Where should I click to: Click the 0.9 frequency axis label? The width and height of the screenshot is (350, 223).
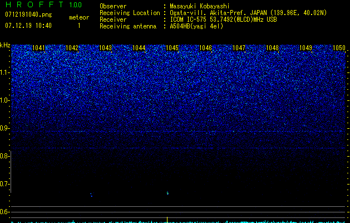(4, 128)
